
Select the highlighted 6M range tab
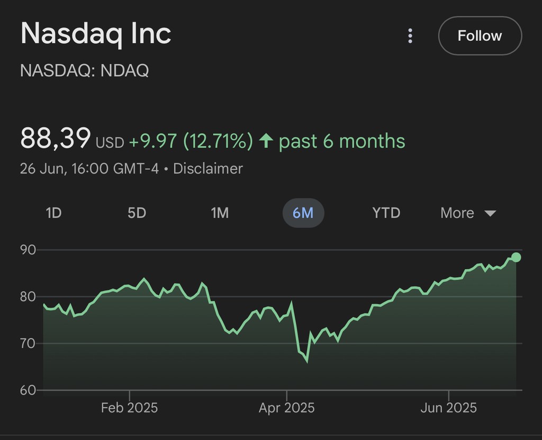pyautogui.click(x=303, y=213)
